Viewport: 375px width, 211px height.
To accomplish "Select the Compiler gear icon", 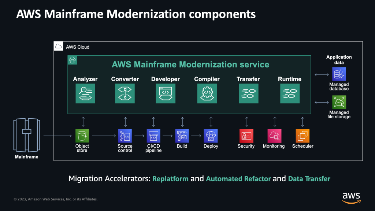I will (x=207, y=93).
